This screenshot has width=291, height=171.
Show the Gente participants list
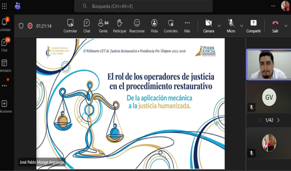point(103,25)
